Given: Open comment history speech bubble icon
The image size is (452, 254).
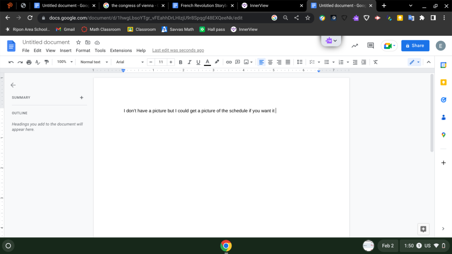Looking at the screenshot, I should [x=370, y=46].
